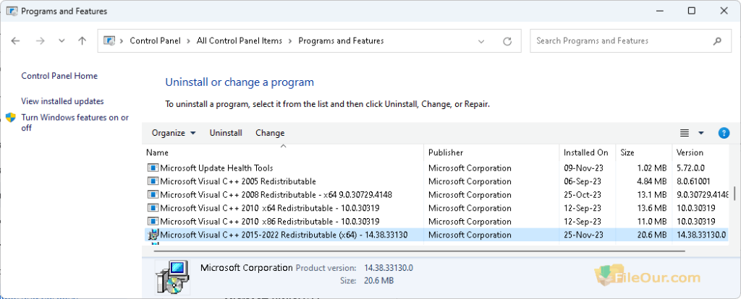This screenshot has width=741, height=299.
Task: Click icon of Visual C++ 2005 Redistributable
Action: (x=153, y=181)
